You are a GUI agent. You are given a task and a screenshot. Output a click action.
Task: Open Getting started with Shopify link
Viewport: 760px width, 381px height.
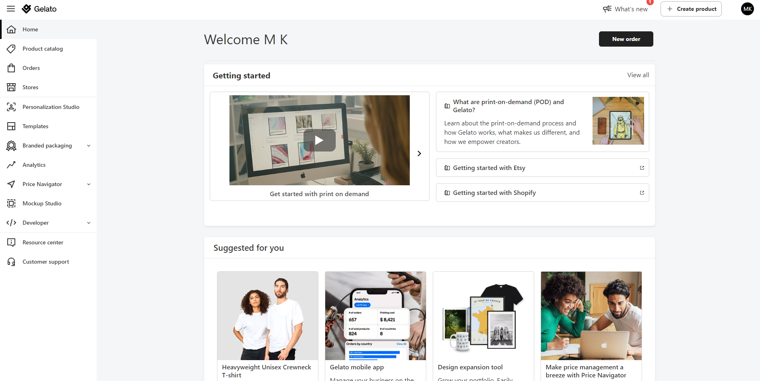(x=542, y=193)
